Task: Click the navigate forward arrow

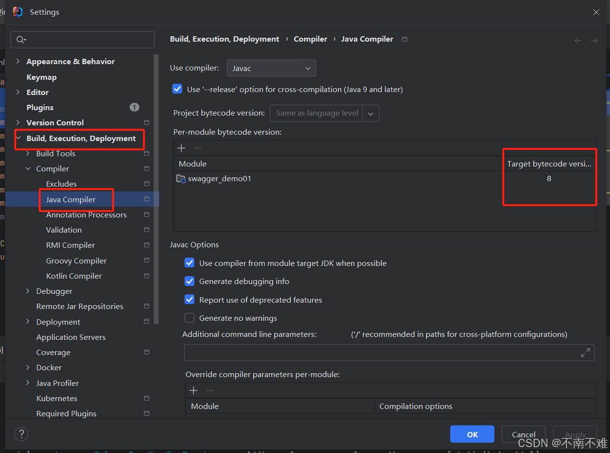Action: click(594, 41)
